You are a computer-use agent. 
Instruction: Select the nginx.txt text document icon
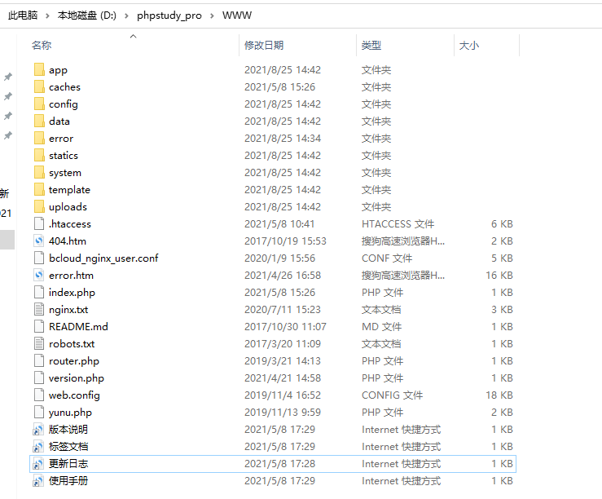[x=39, y=310]
